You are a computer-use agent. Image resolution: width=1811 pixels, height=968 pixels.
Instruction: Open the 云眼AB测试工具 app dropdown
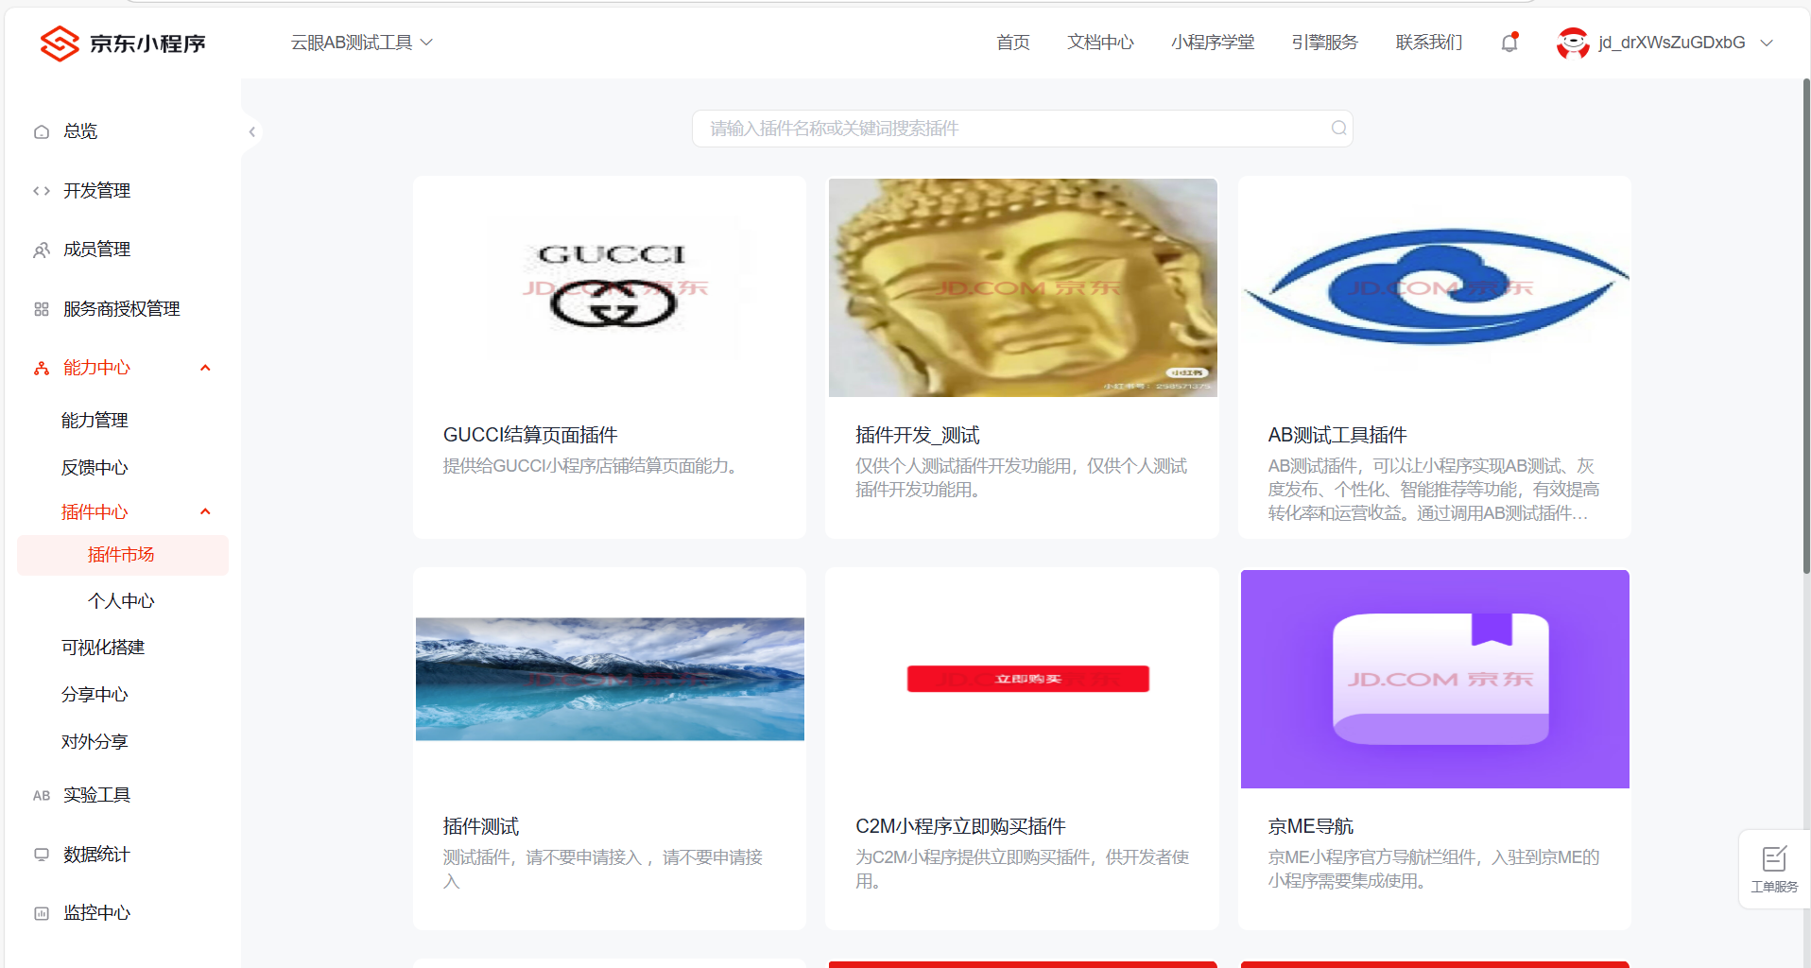362,43
